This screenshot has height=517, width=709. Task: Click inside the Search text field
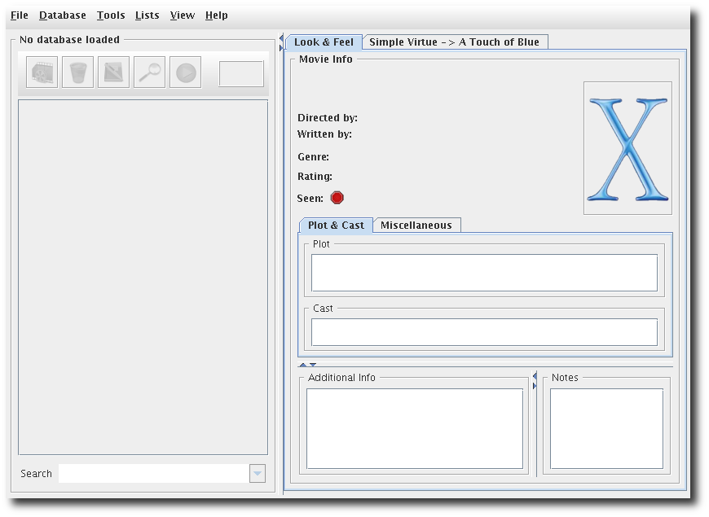click(154, 473)
